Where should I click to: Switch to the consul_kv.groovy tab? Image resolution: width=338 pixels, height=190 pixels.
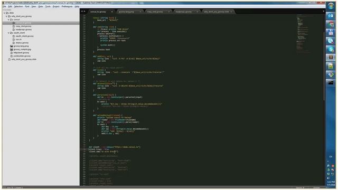click(x=98, y=12)
